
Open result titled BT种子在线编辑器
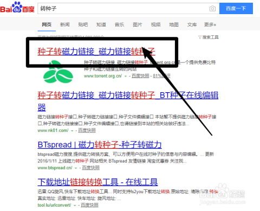(x=128, y=101)
